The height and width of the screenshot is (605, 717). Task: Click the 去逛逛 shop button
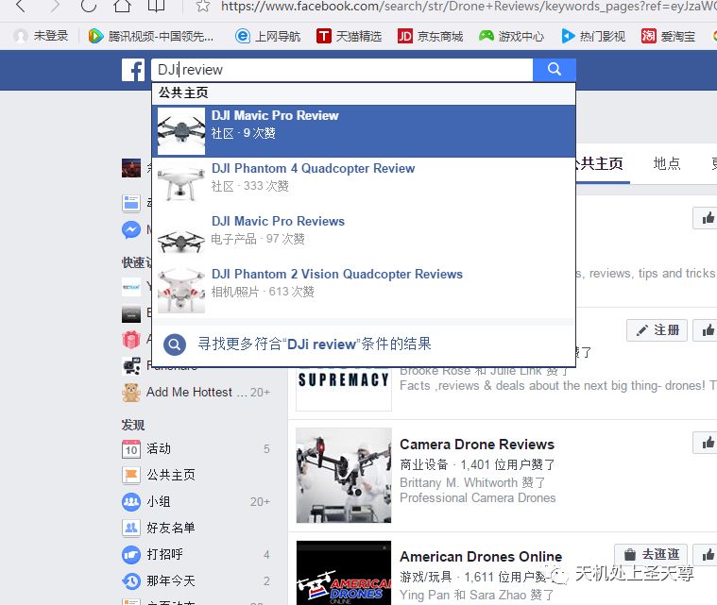[651, 554]
